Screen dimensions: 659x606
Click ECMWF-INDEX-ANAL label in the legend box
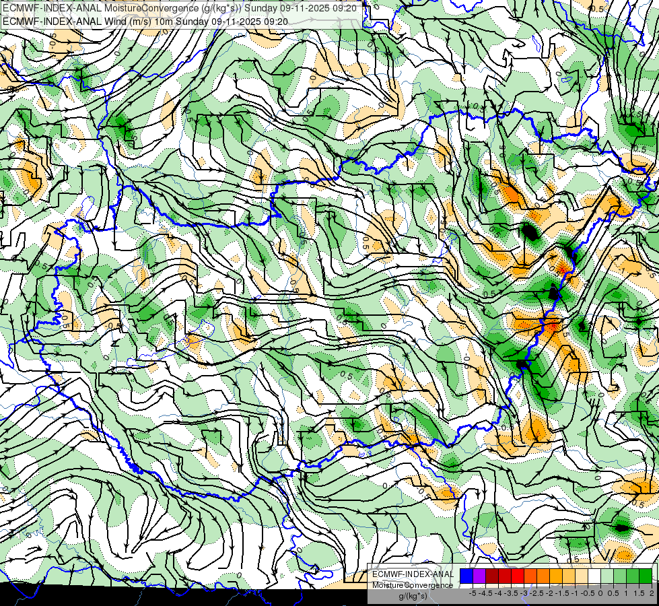point(413,574)
